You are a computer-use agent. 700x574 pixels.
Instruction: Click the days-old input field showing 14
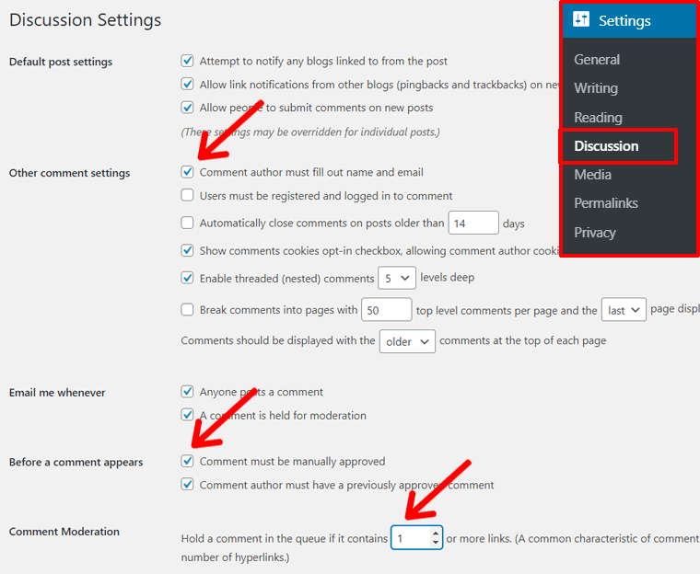(472, 224)
